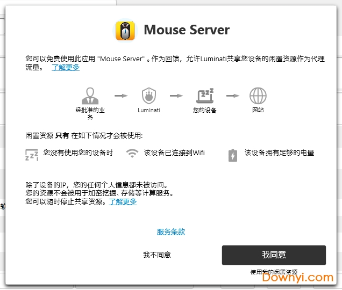The height and width of the screenshot is (290, 342).
Task: Open the 服务条款 link
Action: 171,231
